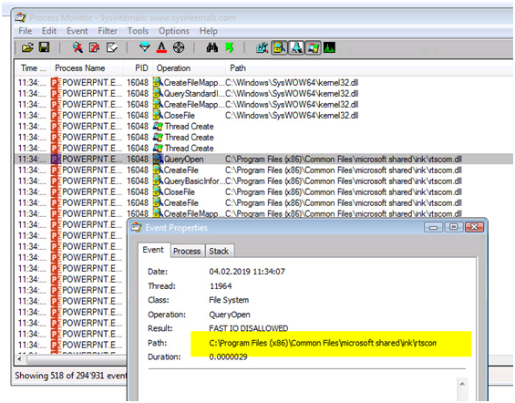515x403 pixels.
Task: Switch to the Stack tab
Action: (x=219, y=251)
